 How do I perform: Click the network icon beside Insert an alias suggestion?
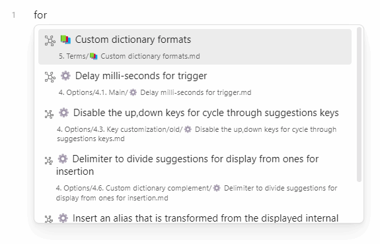(x=49, y=219)
